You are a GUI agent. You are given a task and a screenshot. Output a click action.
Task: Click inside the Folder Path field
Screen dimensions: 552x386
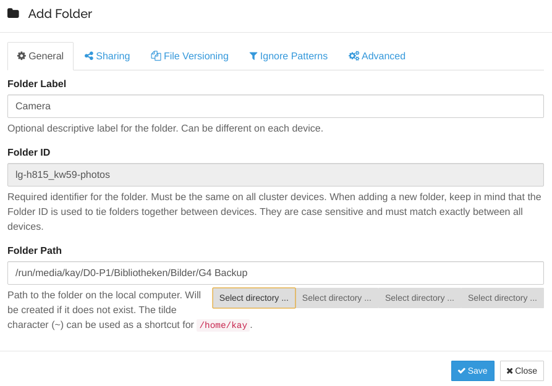[x=276, y=273]
